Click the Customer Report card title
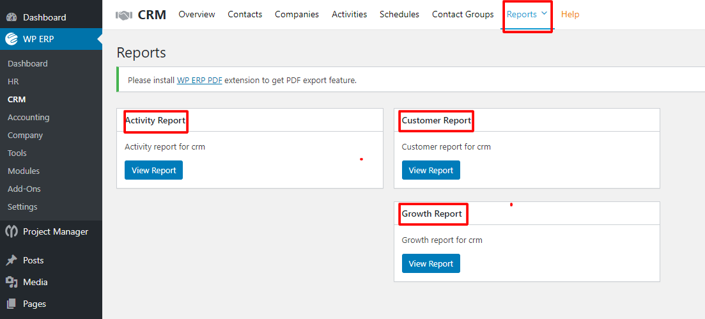 point(436,121)
